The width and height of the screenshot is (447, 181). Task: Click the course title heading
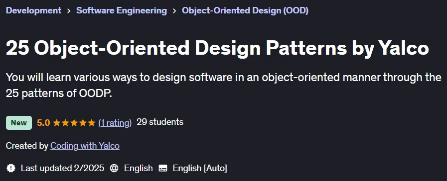click(x=217, y=48)
